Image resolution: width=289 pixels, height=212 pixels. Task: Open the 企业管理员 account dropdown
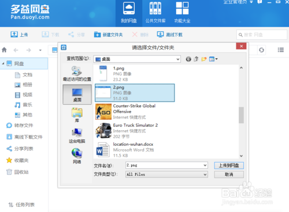coord(238,2)
